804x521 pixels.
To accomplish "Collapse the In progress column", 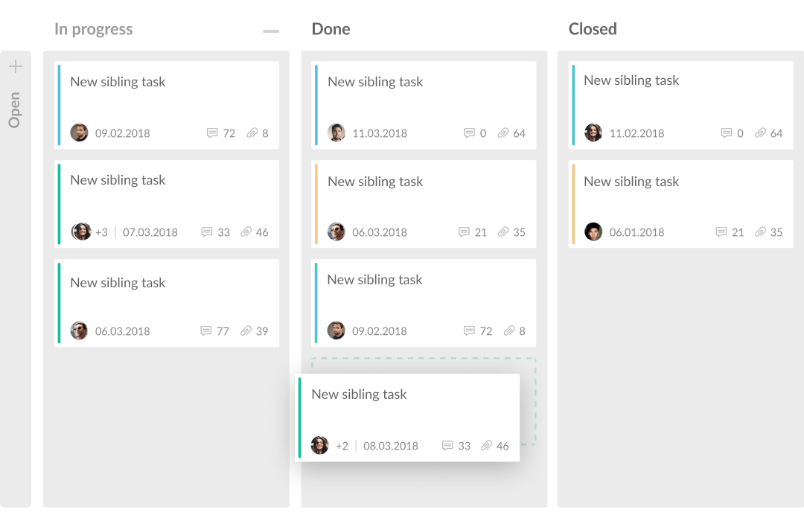I will [x=270, y=30].
